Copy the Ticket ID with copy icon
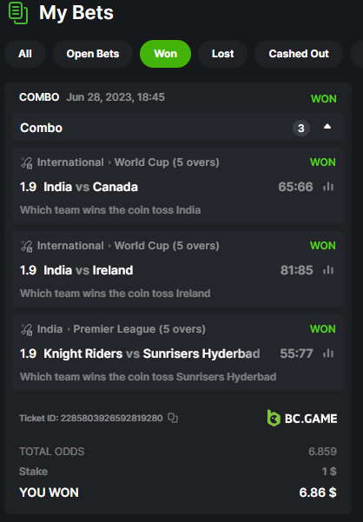The image size is (363, 522). point(173,418)
